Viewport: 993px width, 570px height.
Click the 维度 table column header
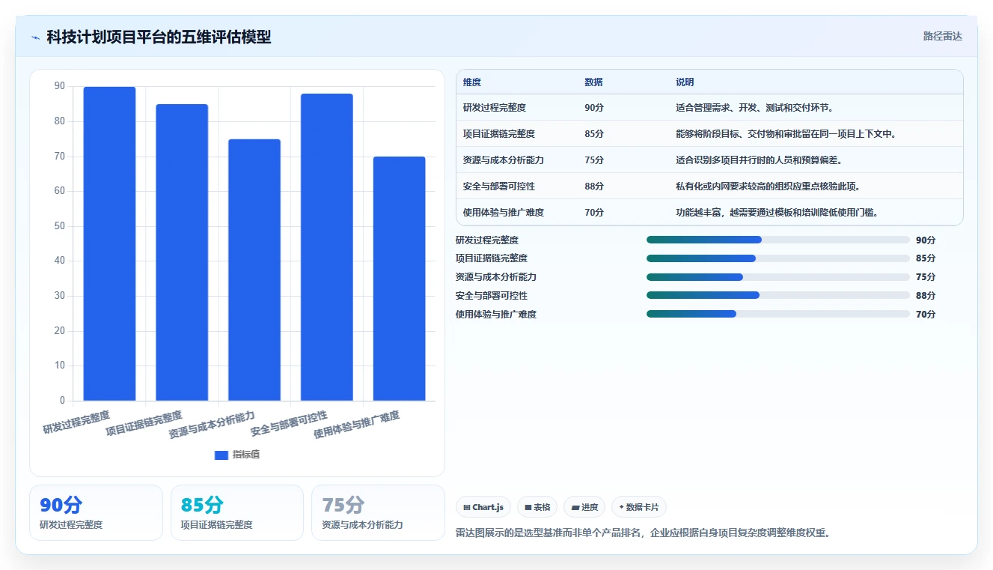coord(472,82)
